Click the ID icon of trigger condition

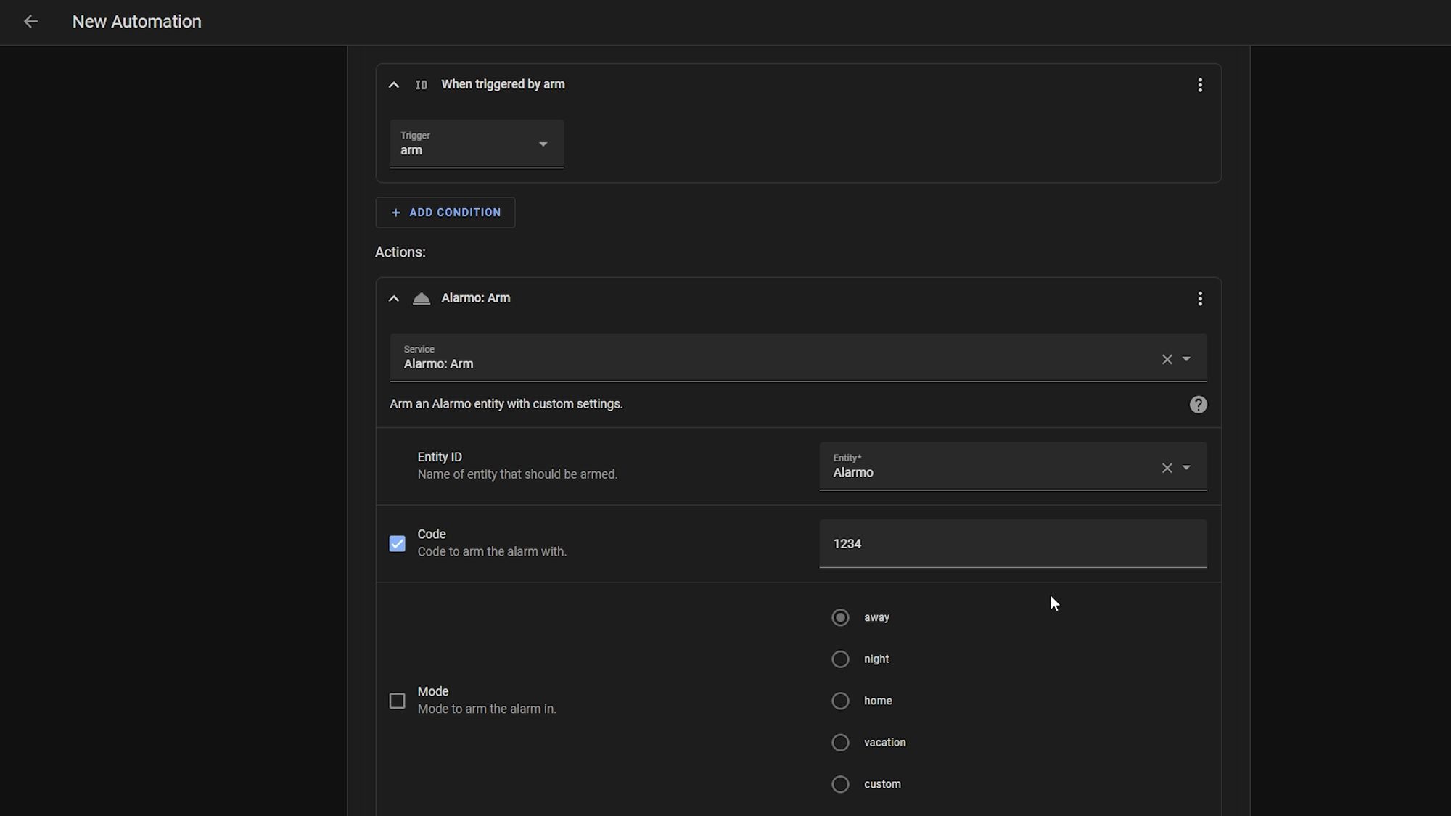point(422,85)
